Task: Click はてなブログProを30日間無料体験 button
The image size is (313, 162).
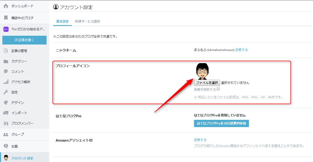Action: coord(221,123)
